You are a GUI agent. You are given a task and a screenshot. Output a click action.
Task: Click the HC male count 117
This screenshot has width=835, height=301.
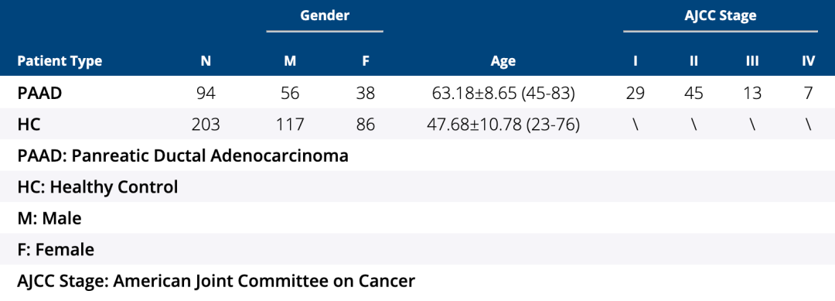click(x=290, y=125)
